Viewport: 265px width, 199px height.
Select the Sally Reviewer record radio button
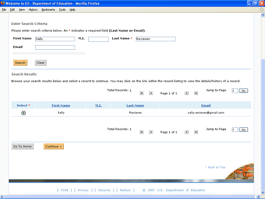click(x=24, y=113)
